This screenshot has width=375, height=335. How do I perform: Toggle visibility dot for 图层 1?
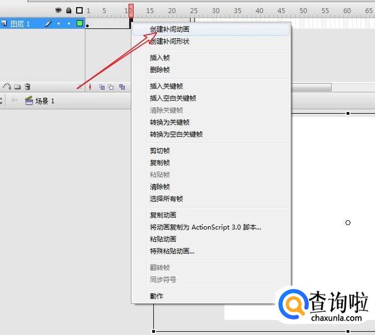[58, 24]
